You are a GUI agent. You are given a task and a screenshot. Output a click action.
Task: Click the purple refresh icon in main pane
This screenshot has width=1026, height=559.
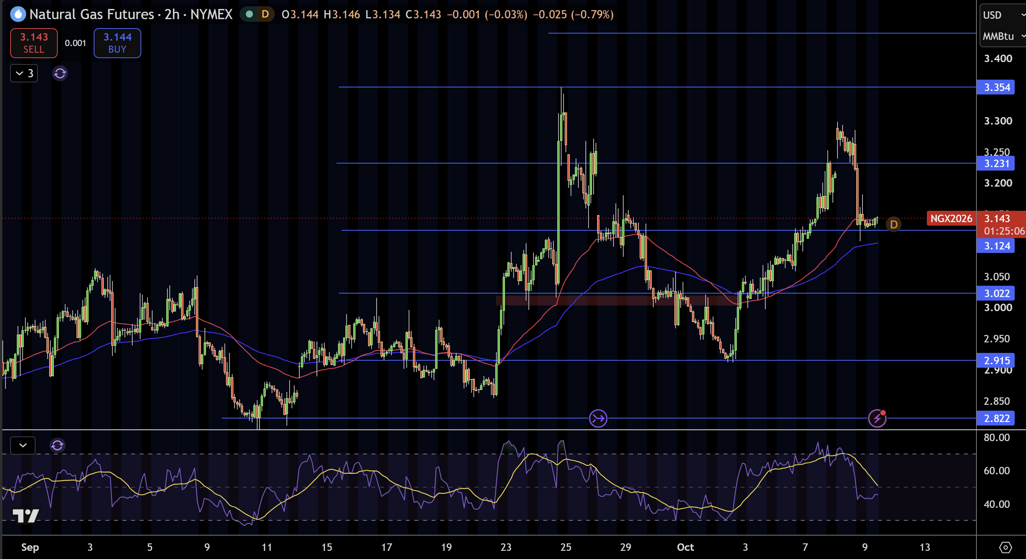(60, 73)
